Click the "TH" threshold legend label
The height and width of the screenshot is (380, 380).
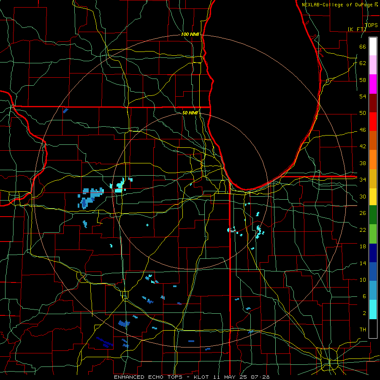[x=363, y=330]
